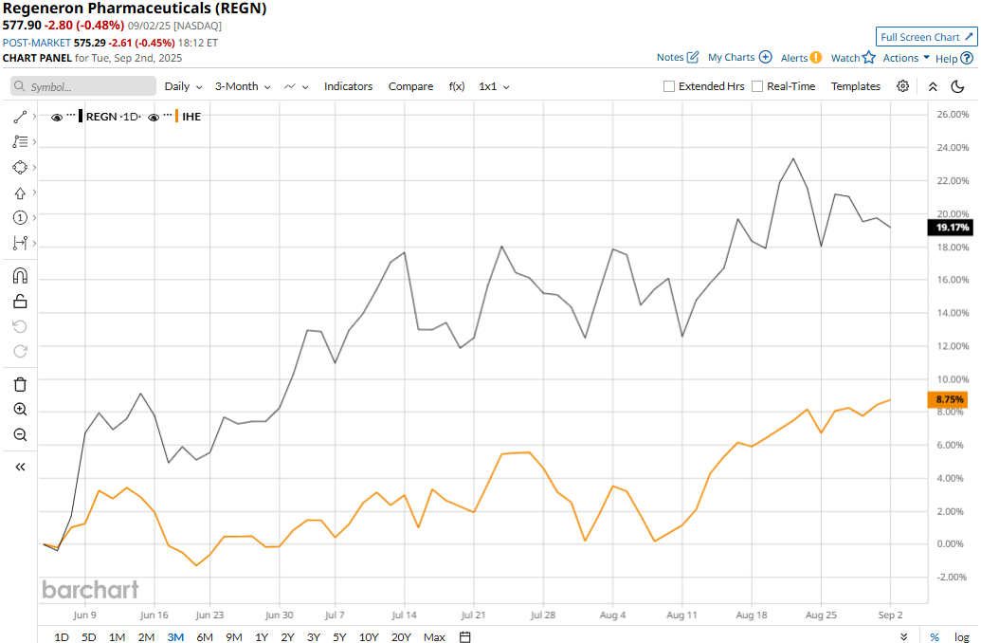Open the chart type dropdown
The width and height of the screenshot is (981, 643).
(x=296, y=86)
